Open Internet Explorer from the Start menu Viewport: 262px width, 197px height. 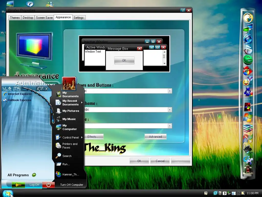[x=17, y=94]
